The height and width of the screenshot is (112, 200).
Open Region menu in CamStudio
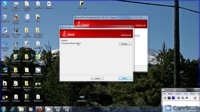tap(171, 94)
